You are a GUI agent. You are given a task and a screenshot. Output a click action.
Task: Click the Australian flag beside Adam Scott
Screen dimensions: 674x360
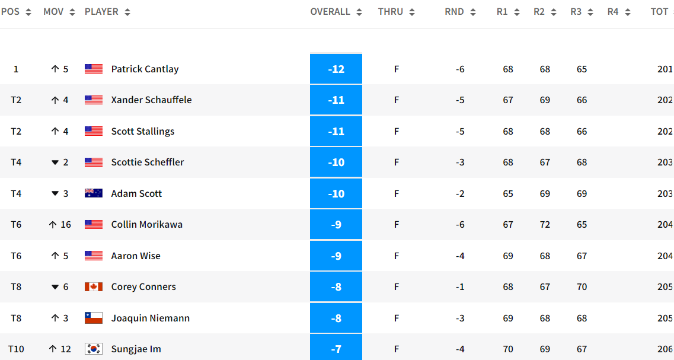(94, 193)
